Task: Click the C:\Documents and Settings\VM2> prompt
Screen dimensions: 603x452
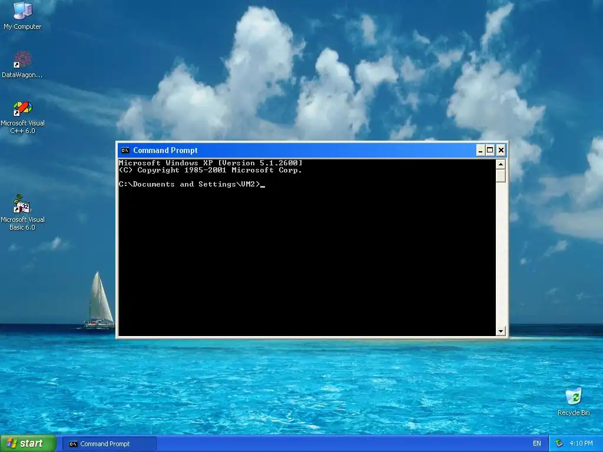Action: coord(190,184)
